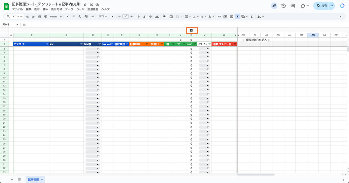Open the functions sigma menu
This screenshot has width=349, height=183.
point(251,17)
